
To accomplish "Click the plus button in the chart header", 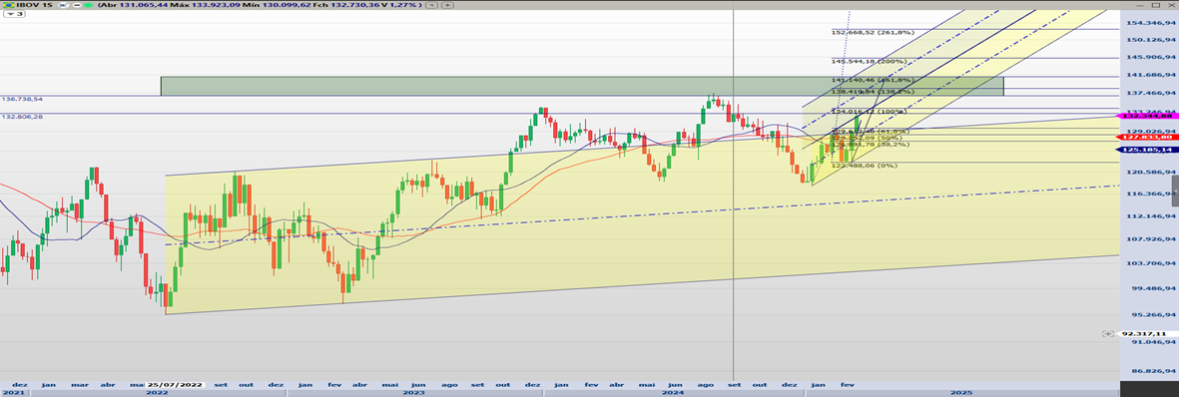I will point(447,5).
